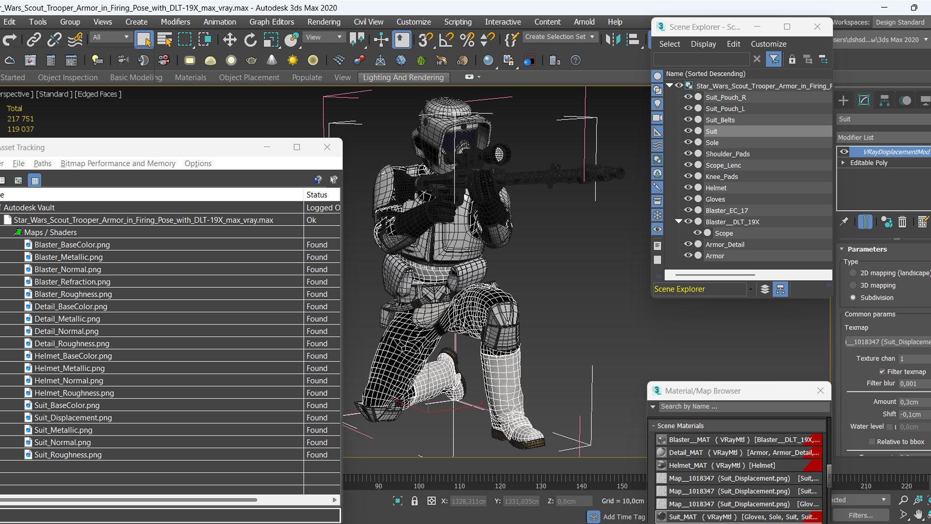
Task: Click the Pin Stack icon
Action: click(844, 222)
